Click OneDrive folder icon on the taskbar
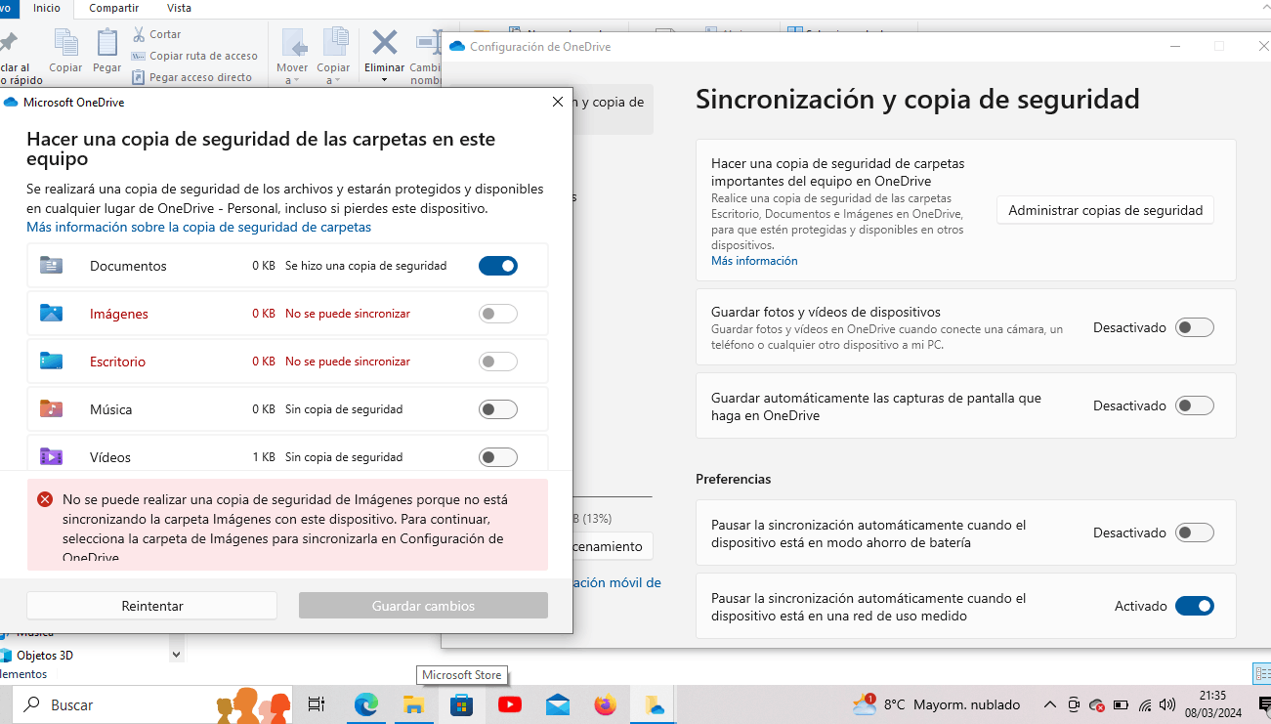Viewport: 1271px width, 724px height. click(x=654, y=704)
